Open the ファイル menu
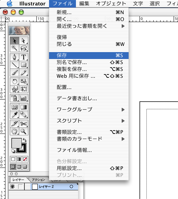The width and height of the screenshot is (178, 199). 62,4
